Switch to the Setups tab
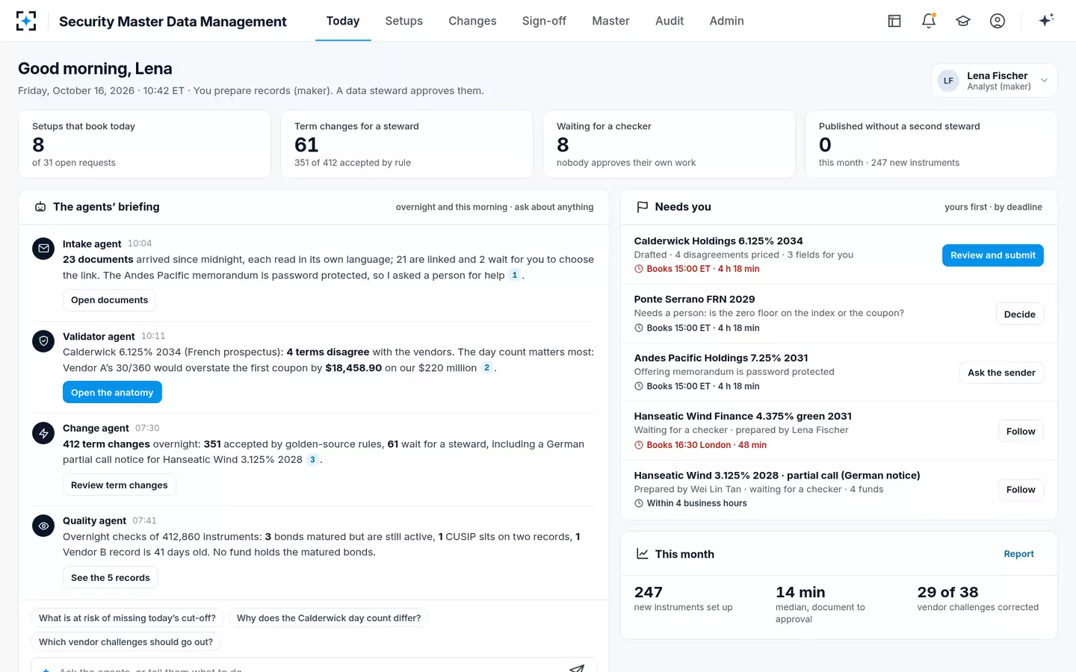Viewport: 1076px width, 672px height. pyautogui.click(x=403, y=21)
